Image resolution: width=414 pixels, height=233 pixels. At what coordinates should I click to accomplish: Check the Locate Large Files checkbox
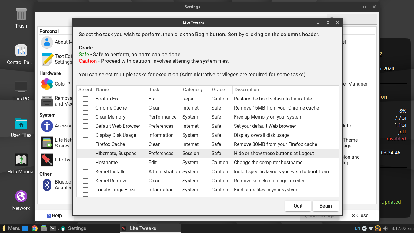click(85, 190)
